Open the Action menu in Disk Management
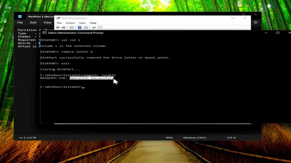This screenshot has height=163, width=291. click(x=70, y=23)
